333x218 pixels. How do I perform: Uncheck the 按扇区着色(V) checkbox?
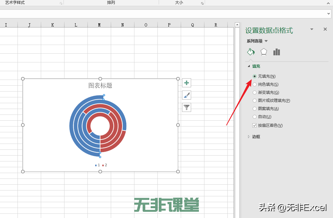[254, 125]
